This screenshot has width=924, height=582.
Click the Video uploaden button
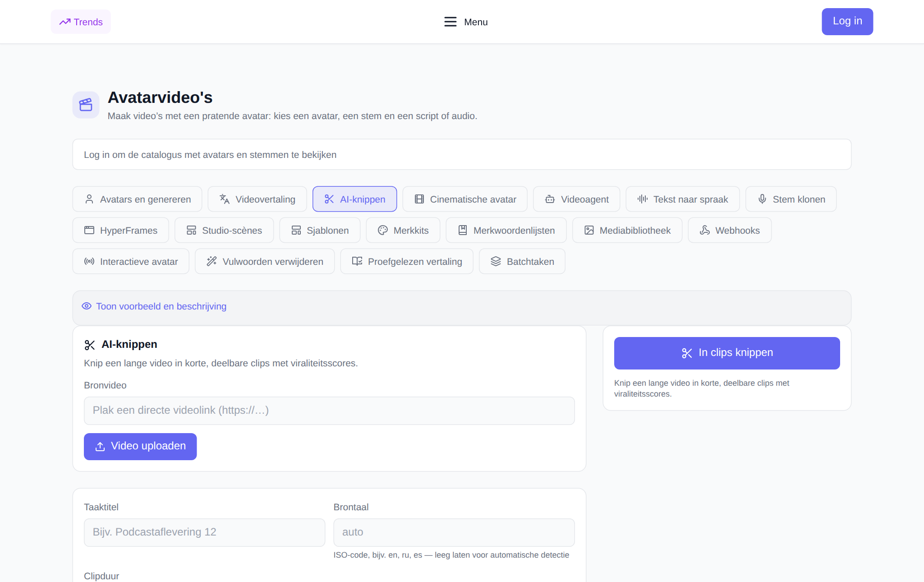(140, 447)
